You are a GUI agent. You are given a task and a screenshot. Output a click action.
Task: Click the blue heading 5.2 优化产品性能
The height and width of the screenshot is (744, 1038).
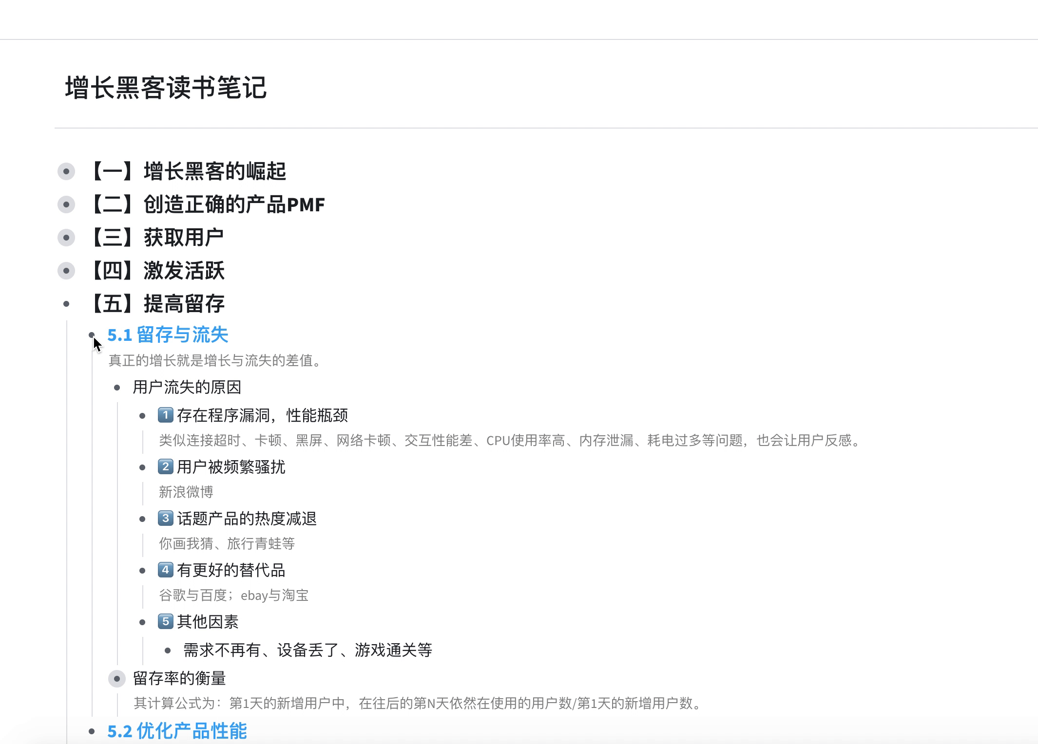[x=177, y=731]
